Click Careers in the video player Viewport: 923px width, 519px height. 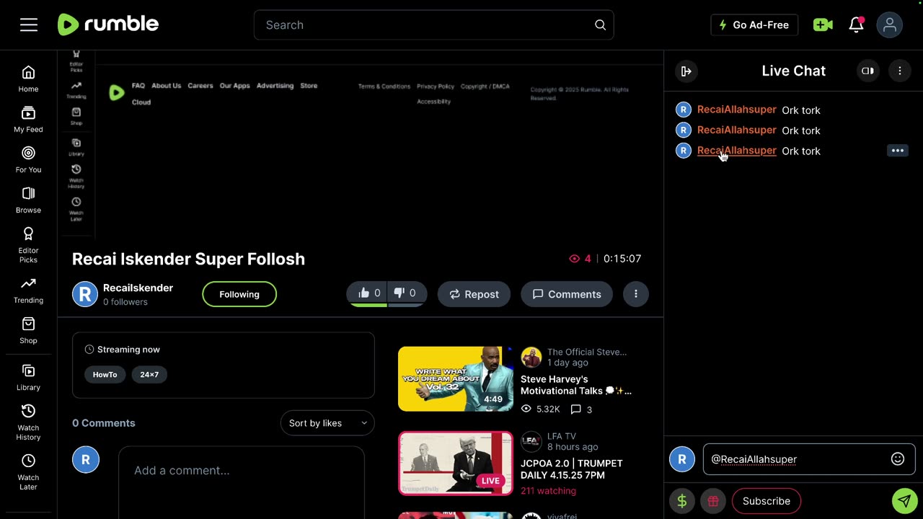[200, 86]
